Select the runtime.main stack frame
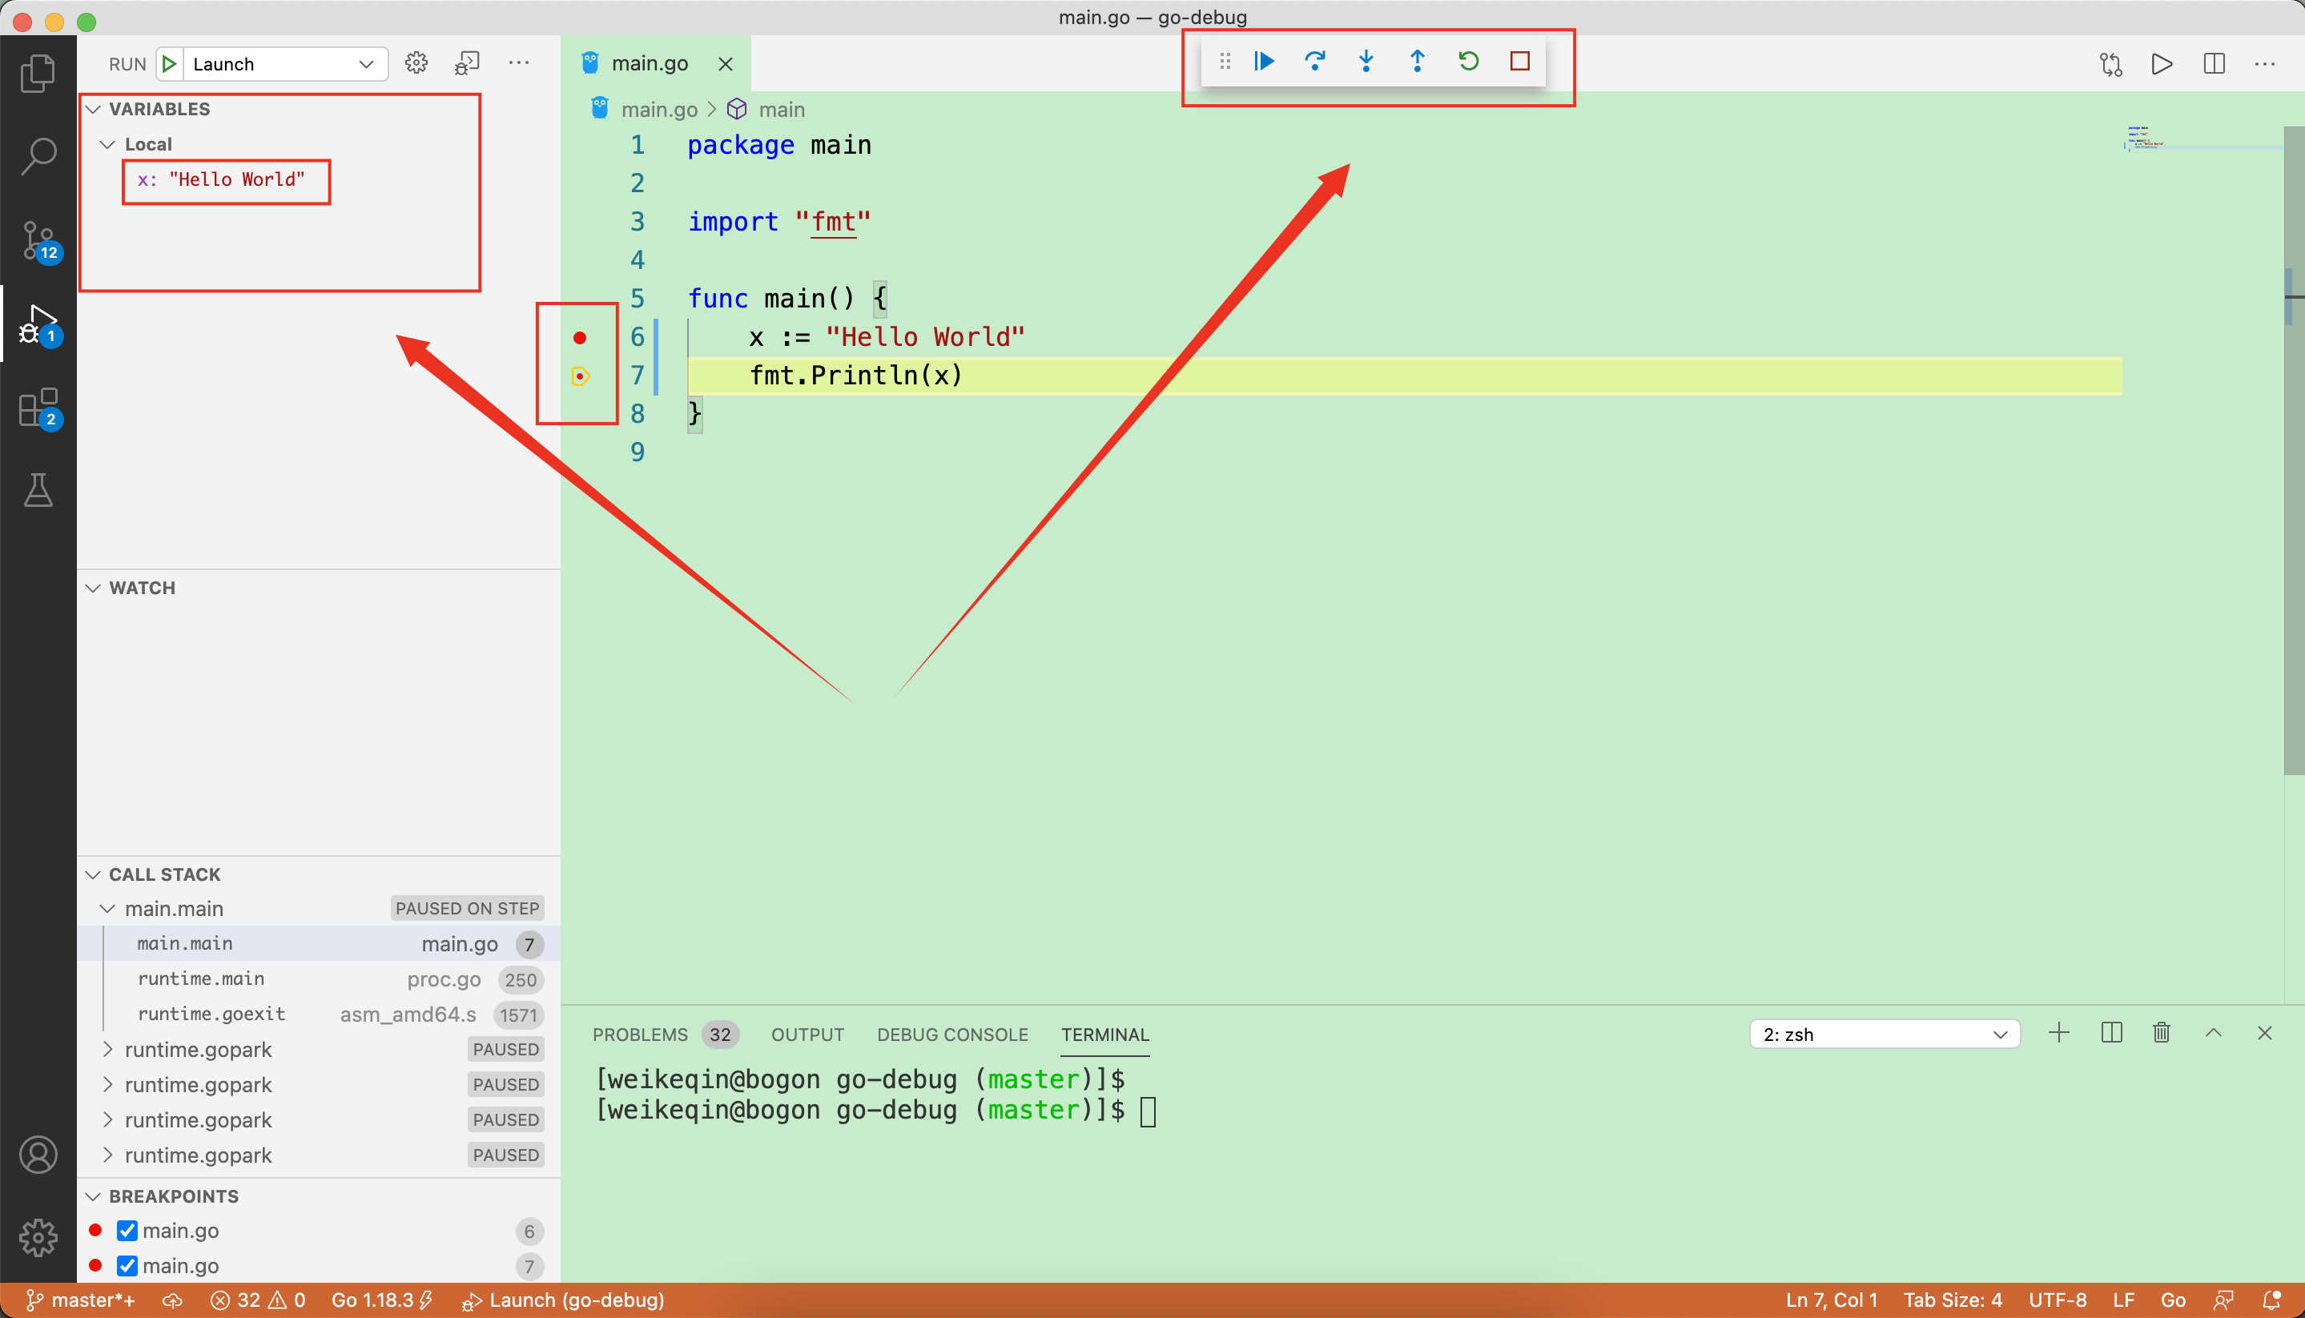 319,978
